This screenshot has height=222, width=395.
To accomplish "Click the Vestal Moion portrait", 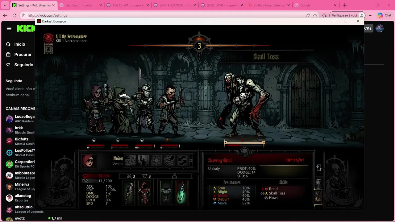I will [x=89, y=161].
